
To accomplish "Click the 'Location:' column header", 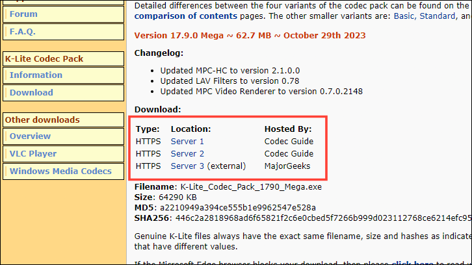I will click(191, 129).
